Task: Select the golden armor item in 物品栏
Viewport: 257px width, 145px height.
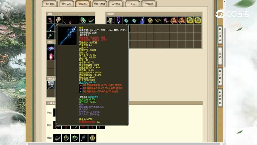Action: pos(150,20)
